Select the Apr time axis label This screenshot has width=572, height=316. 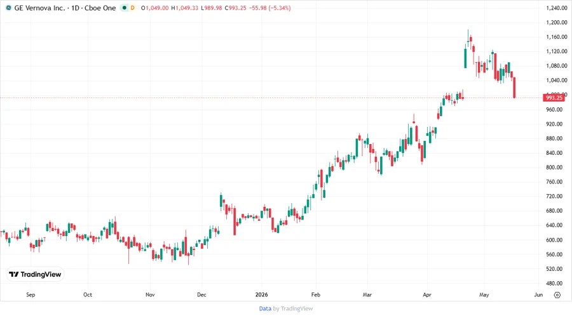click(427, 294)
